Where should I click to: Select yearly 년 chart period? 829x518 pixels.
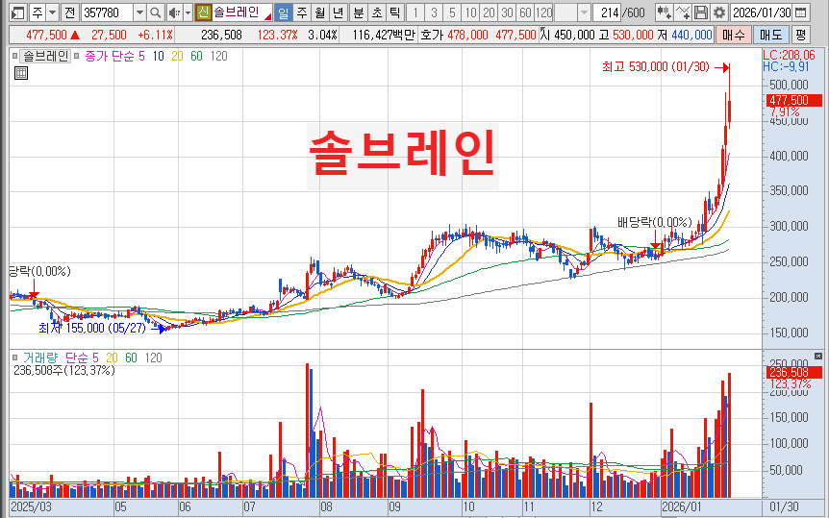click(x=338, y=12)
